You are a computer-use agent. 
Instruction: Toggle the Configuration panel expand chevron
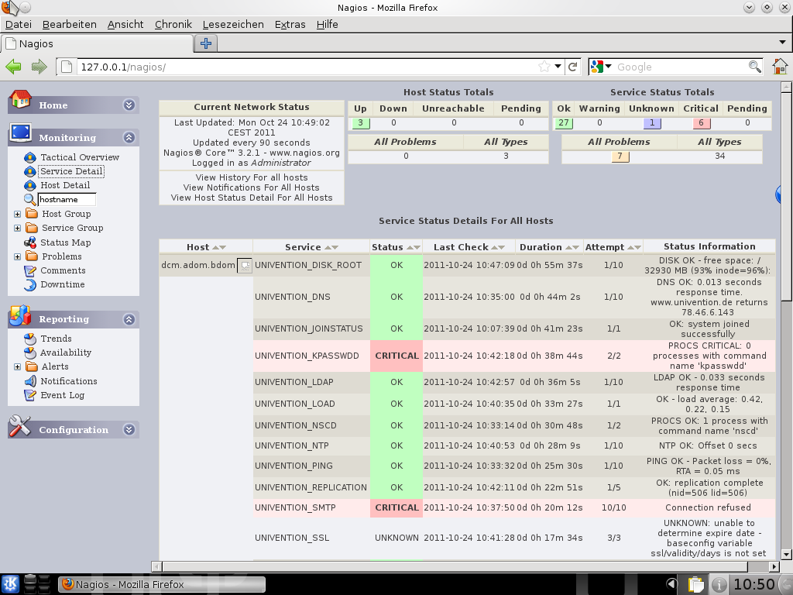pyautogui.click(x=129, y=430)
